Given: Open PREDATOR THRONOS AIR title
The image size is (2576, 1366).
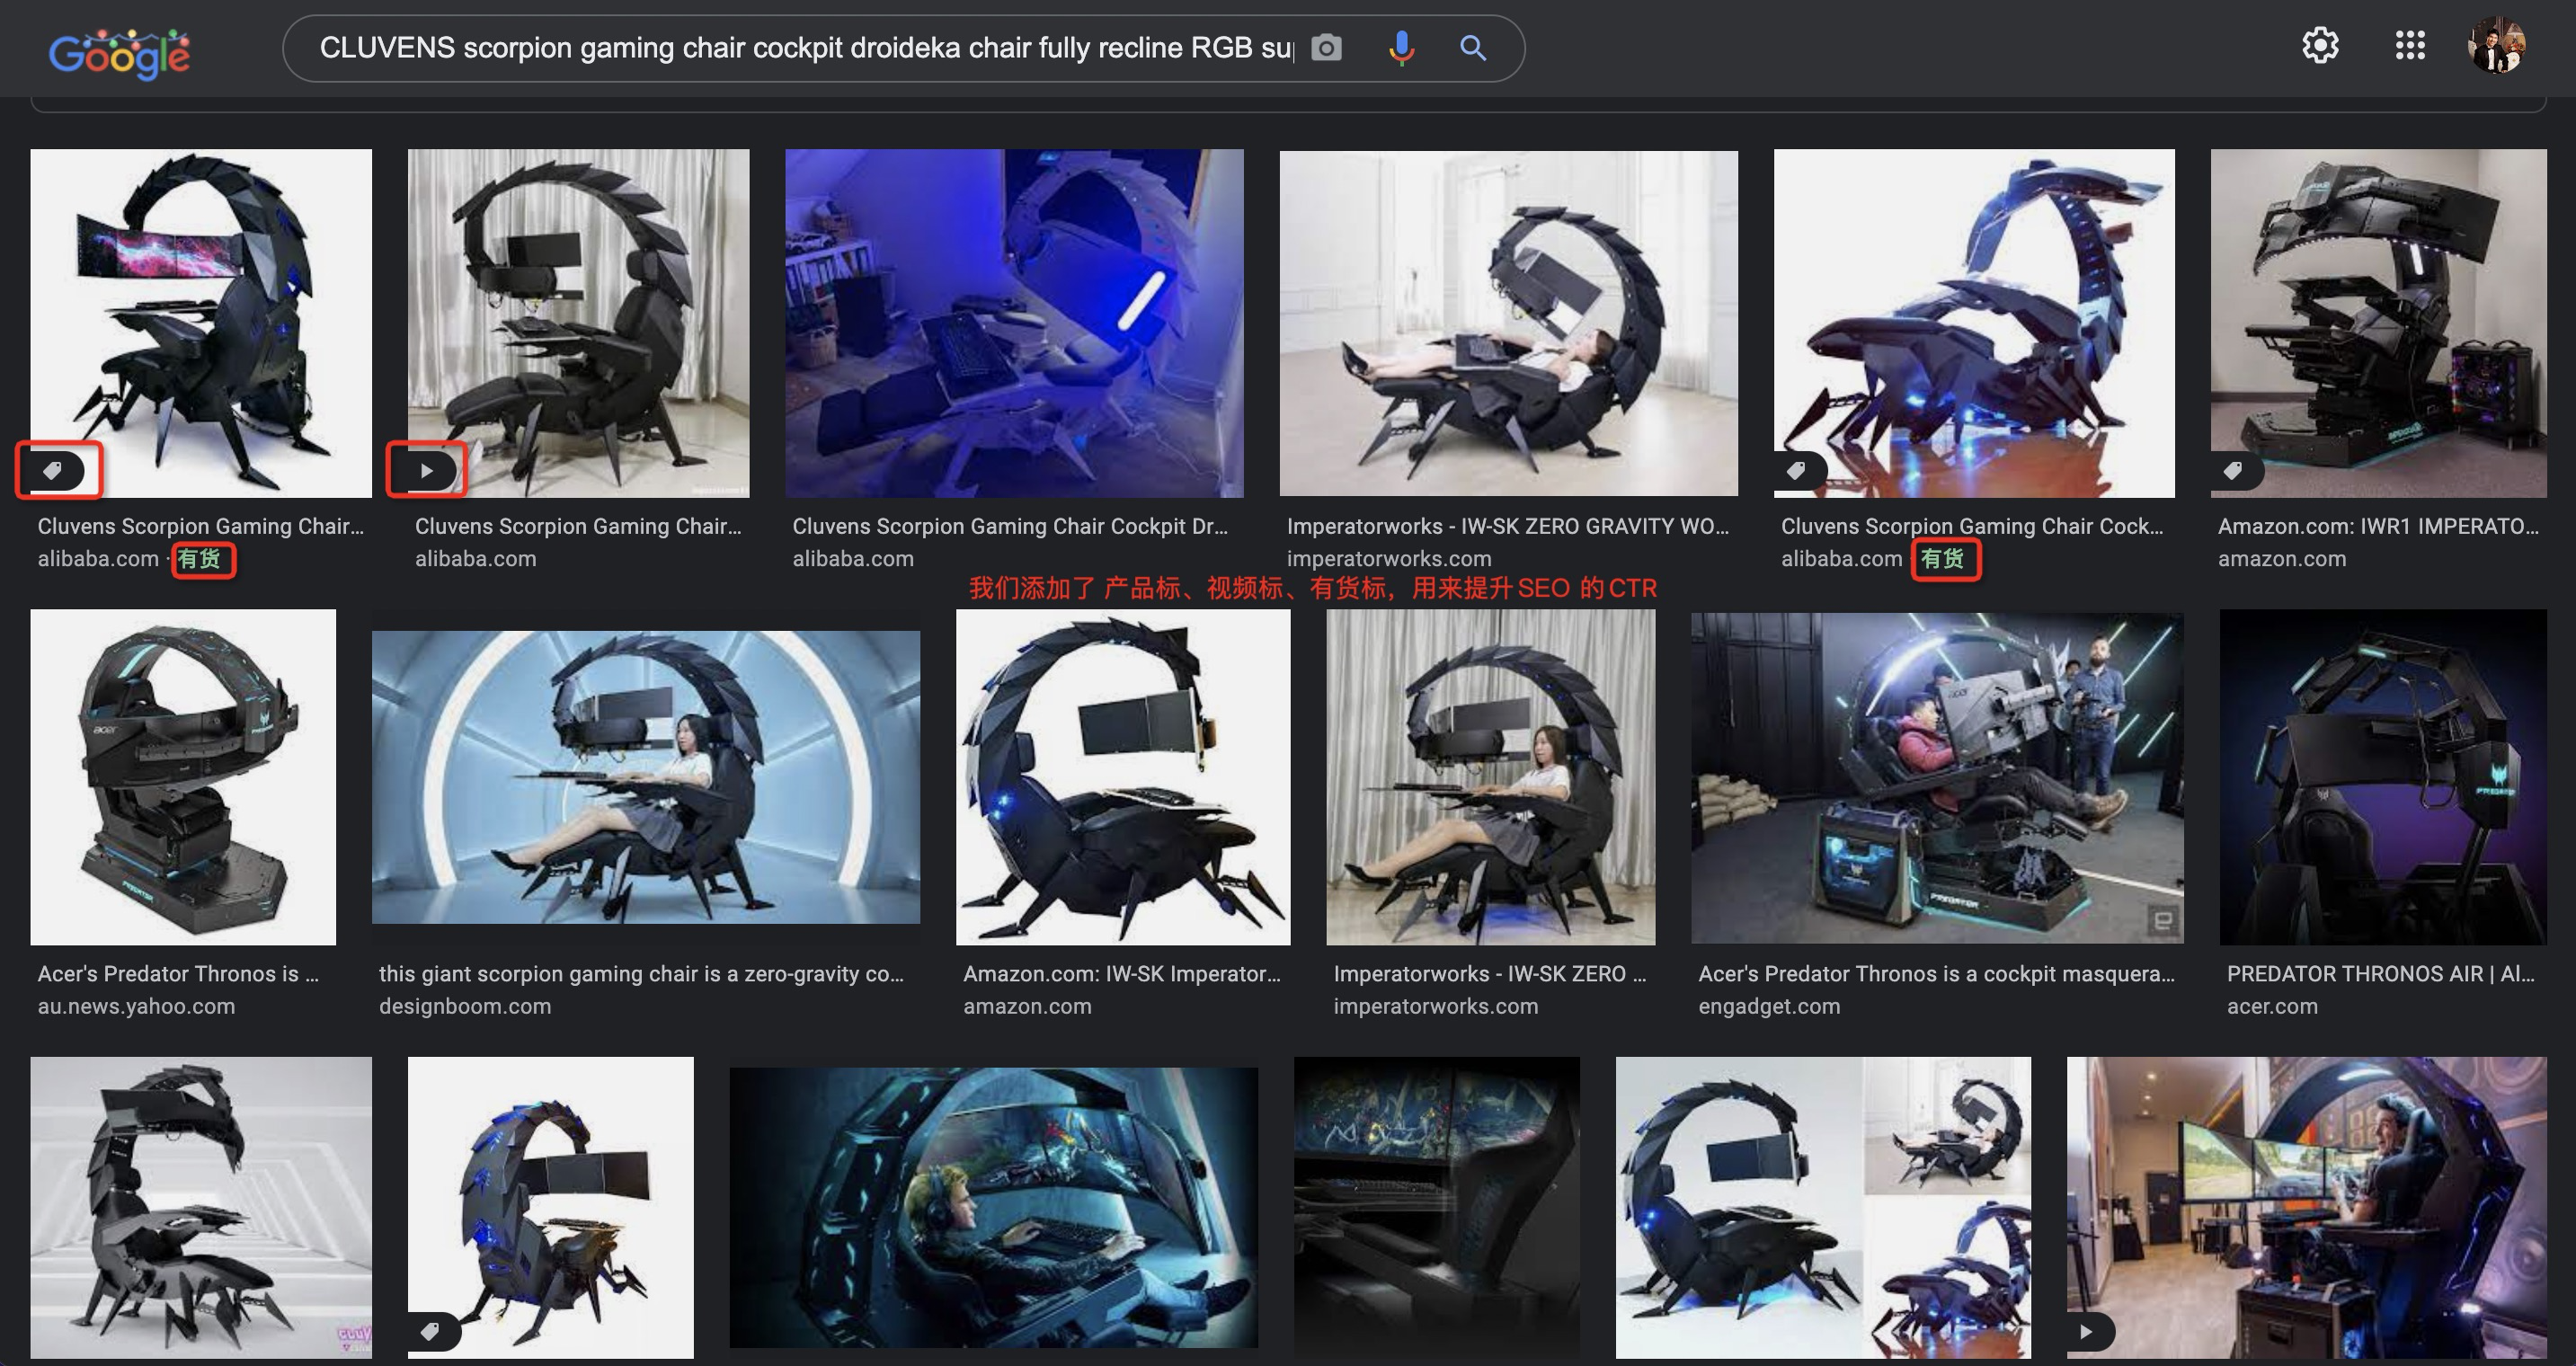Looking at the screenshot, I should pyautogui.click(x=2380, y=974).
